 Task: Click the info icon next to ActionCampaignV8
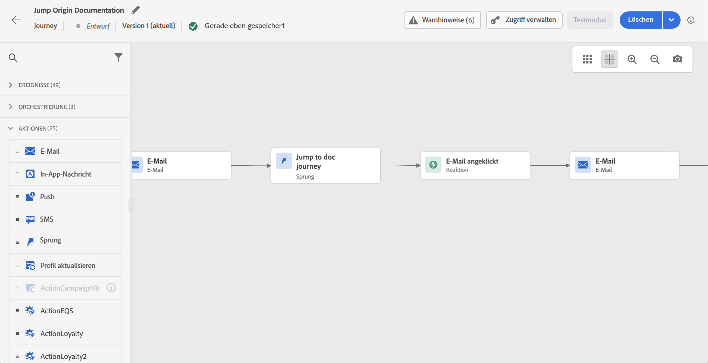111,288
